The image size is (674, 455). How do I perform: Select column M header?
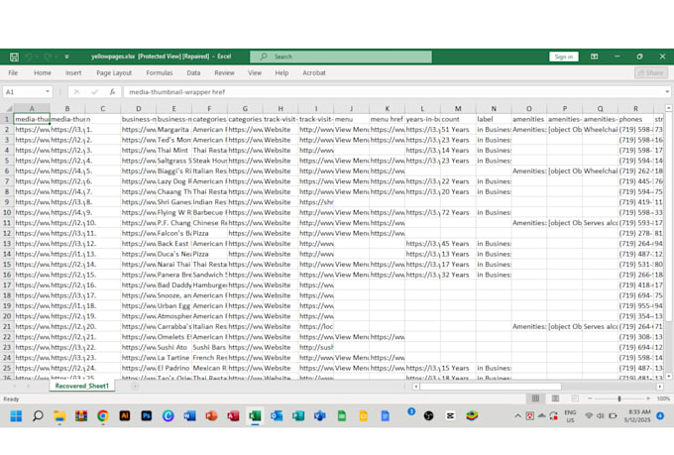(458, 109)
